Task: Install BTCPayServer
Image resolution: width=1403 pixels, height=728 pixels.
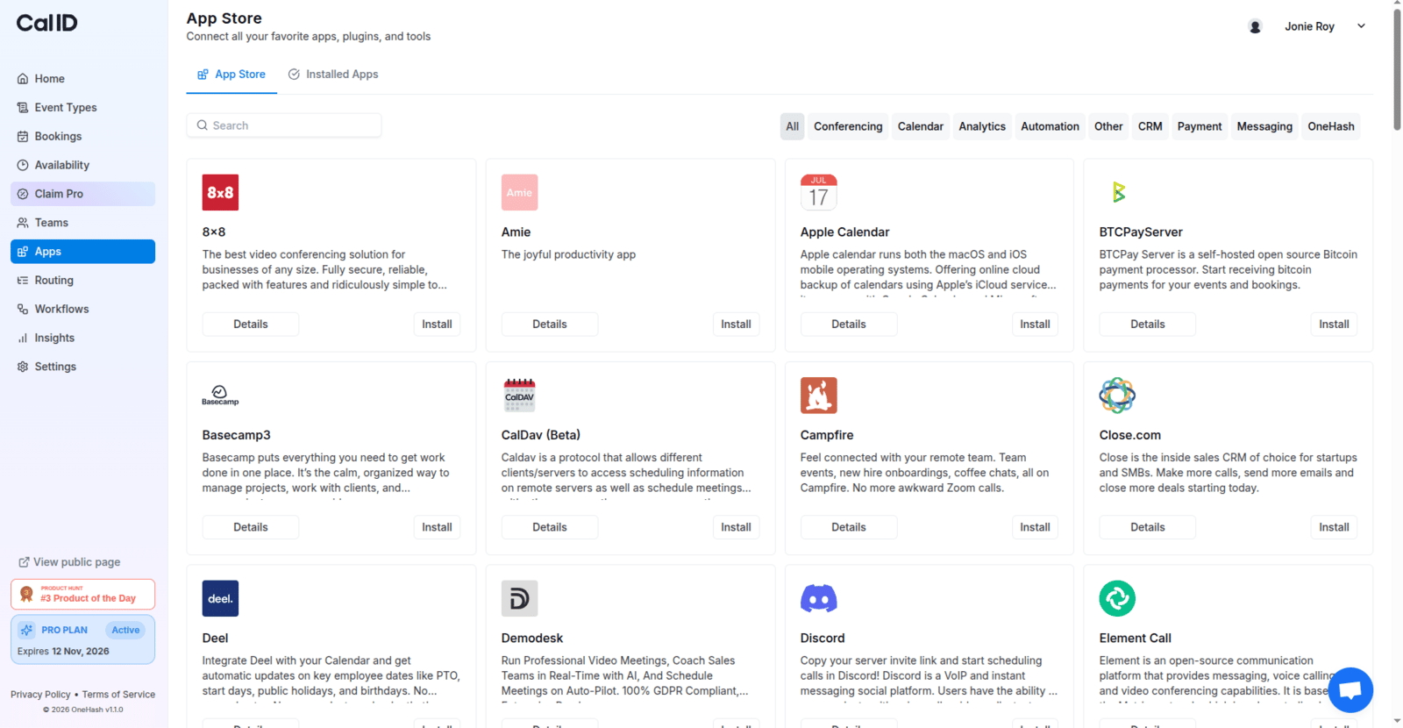Action: tap(1334, 325)
